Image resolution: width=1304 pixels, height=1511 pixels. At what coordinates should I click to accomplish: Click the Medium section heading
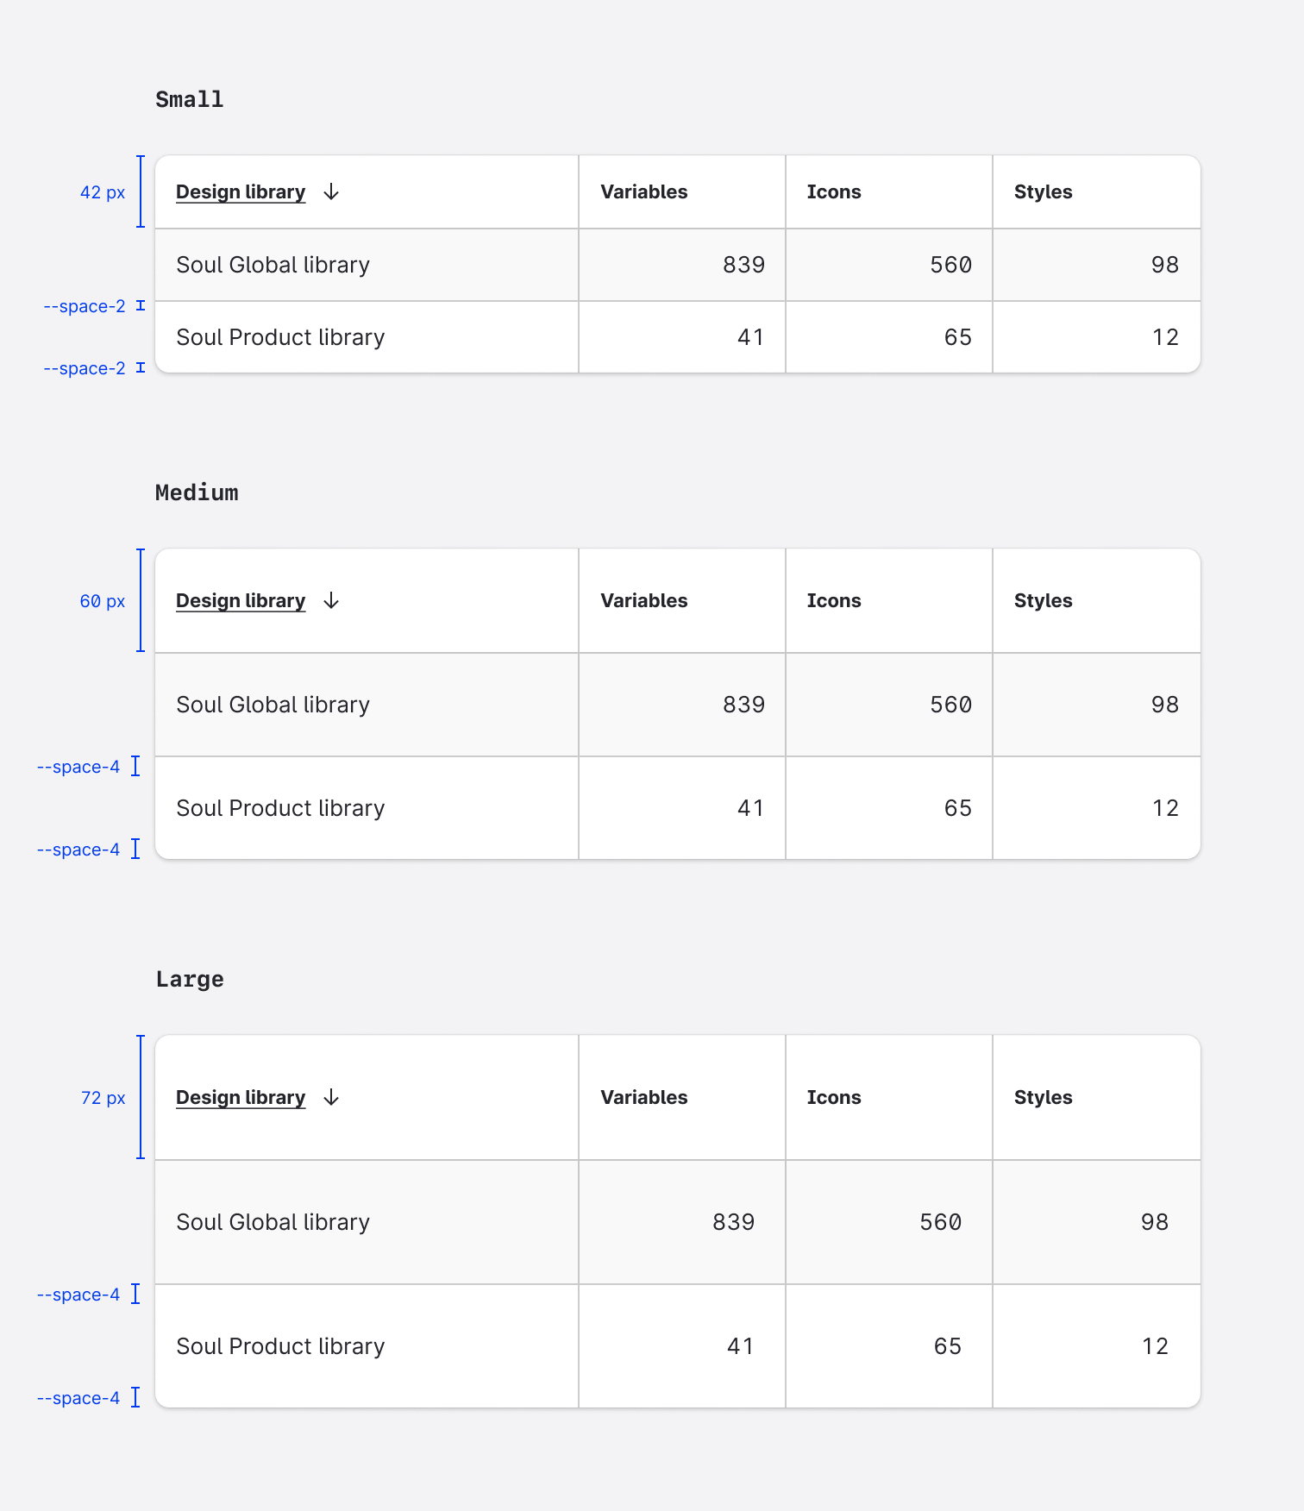pyautogui.click(x=197, y=492)
